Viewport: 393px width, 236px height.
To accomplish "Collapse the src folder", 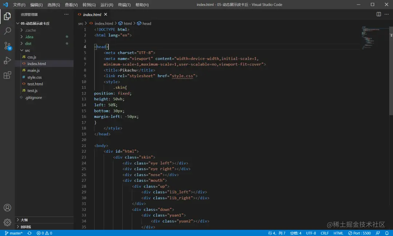I will pos(27,50).
